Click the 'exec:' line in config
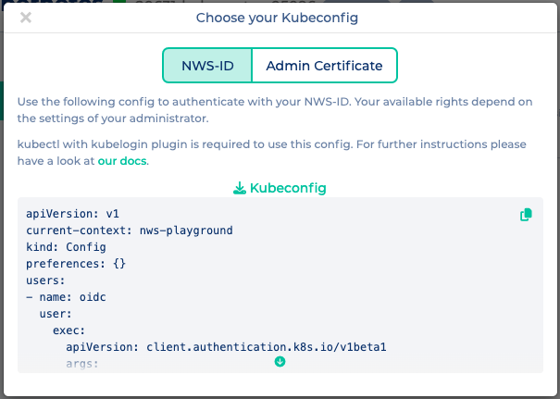 69,330
